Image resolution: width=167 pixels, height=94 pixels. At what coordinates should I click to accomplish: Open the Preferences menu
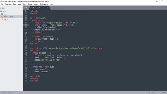click(x=44, y=4)
